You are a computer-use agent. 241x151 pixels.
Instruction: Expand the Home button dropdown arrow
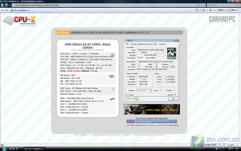200,10
